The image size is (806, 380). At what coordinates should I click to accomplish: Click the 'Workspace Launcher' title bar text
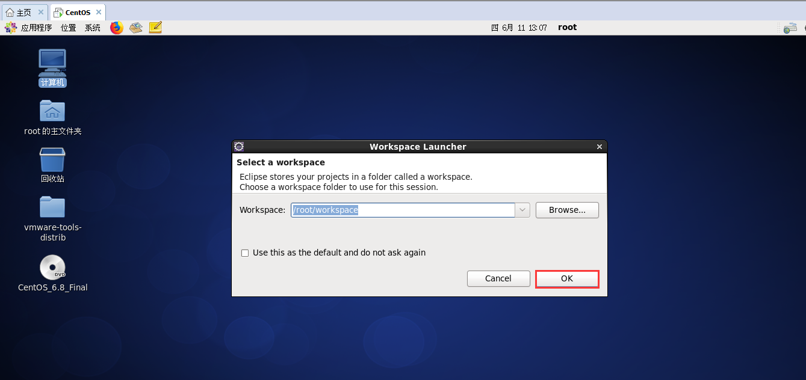(418, 147)
